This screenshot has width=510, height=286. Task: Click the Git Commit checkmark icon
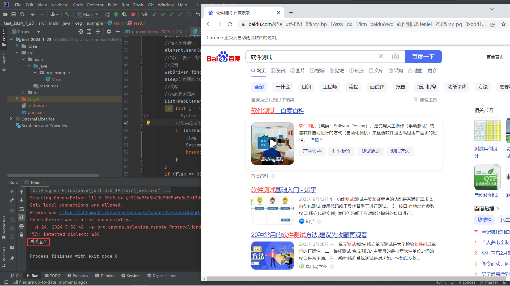tap(163, 14)
